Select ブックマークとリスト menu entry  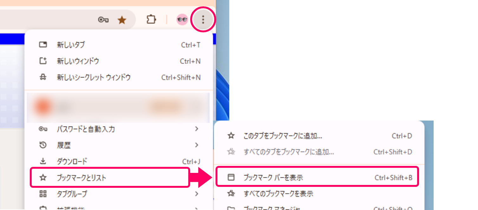pos(110,177)
